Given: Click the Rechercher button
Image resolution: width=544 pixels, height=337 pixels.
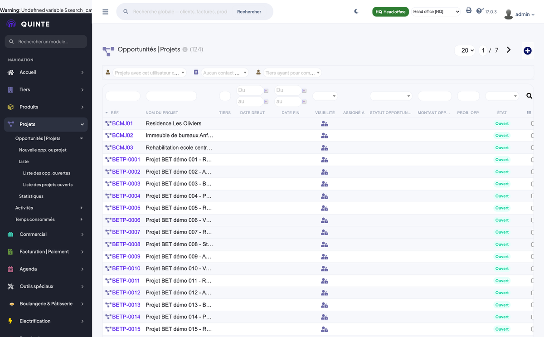Looking at the screenshot, I should [x=249, y=12].
